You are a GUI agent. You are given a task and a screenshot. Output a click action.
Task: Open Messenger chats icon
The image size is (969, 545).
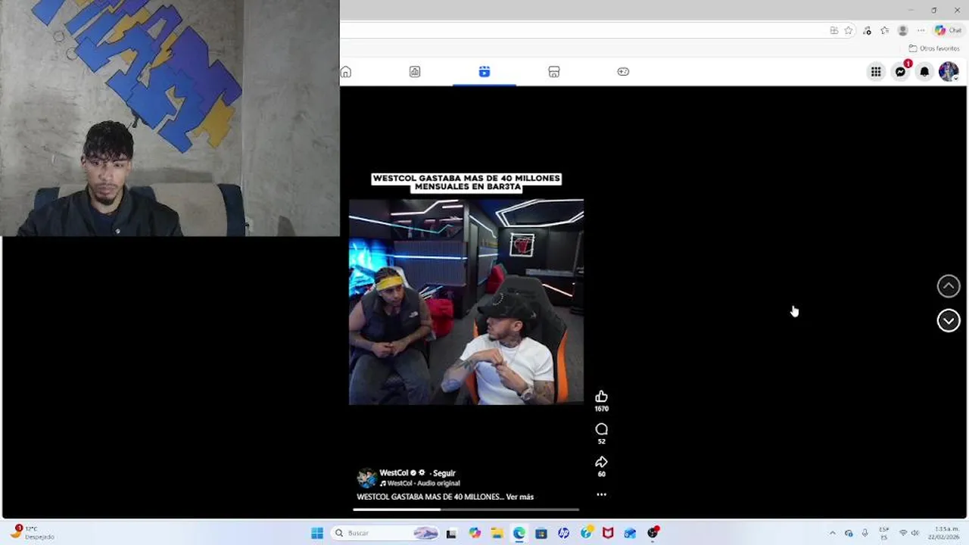[900, 72]
